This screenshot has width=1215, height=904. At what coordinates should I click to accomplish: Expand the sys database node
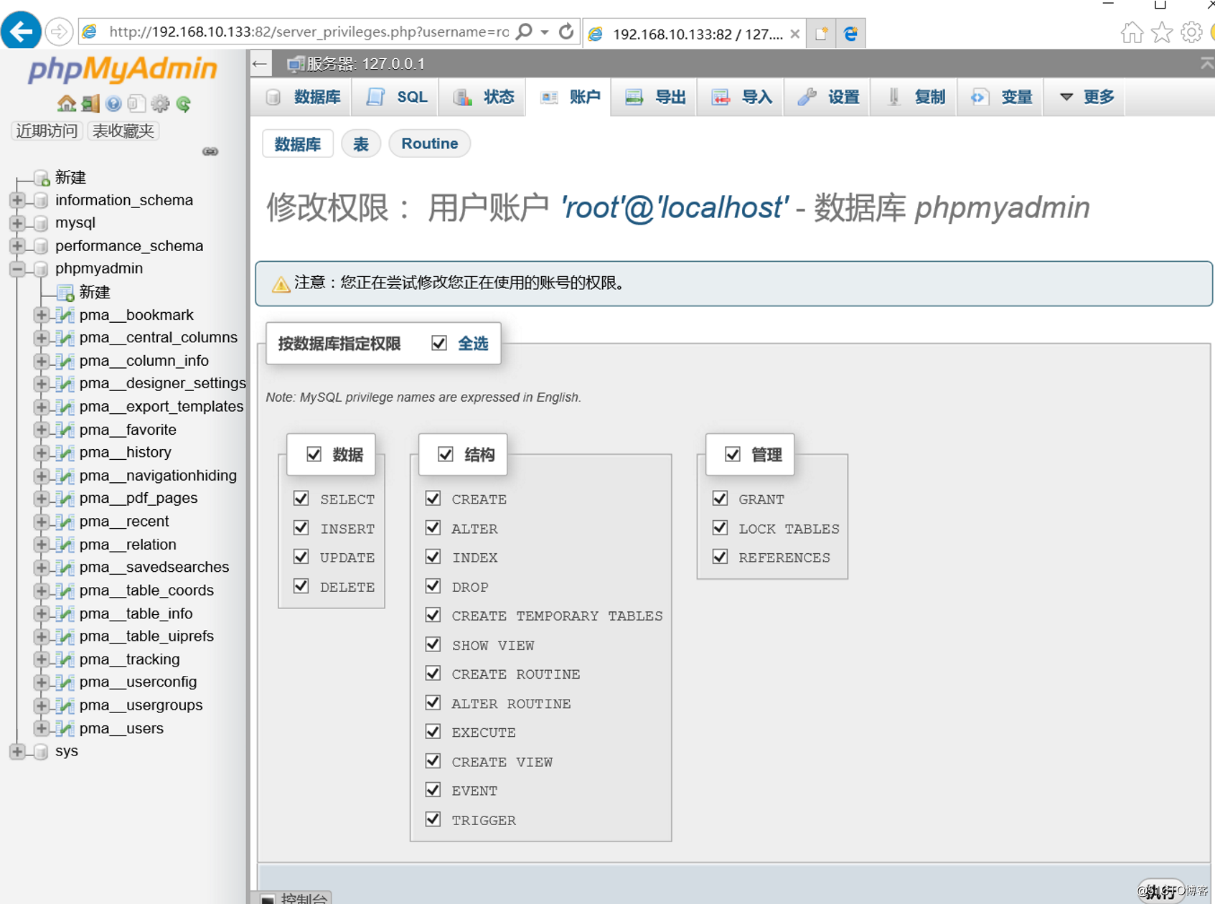17,751
